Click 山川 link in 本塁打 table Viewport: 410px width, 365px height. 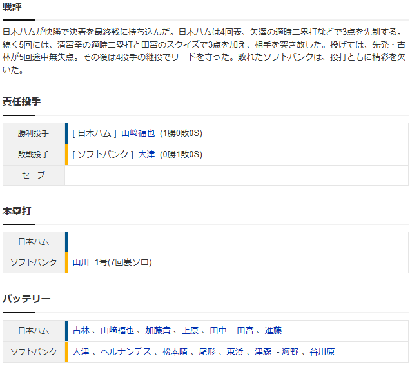tap(81, 262)
